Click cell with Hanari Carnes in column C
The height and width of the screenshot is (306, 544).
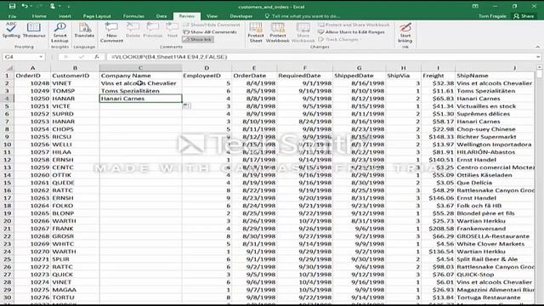[x=140, y=99]
